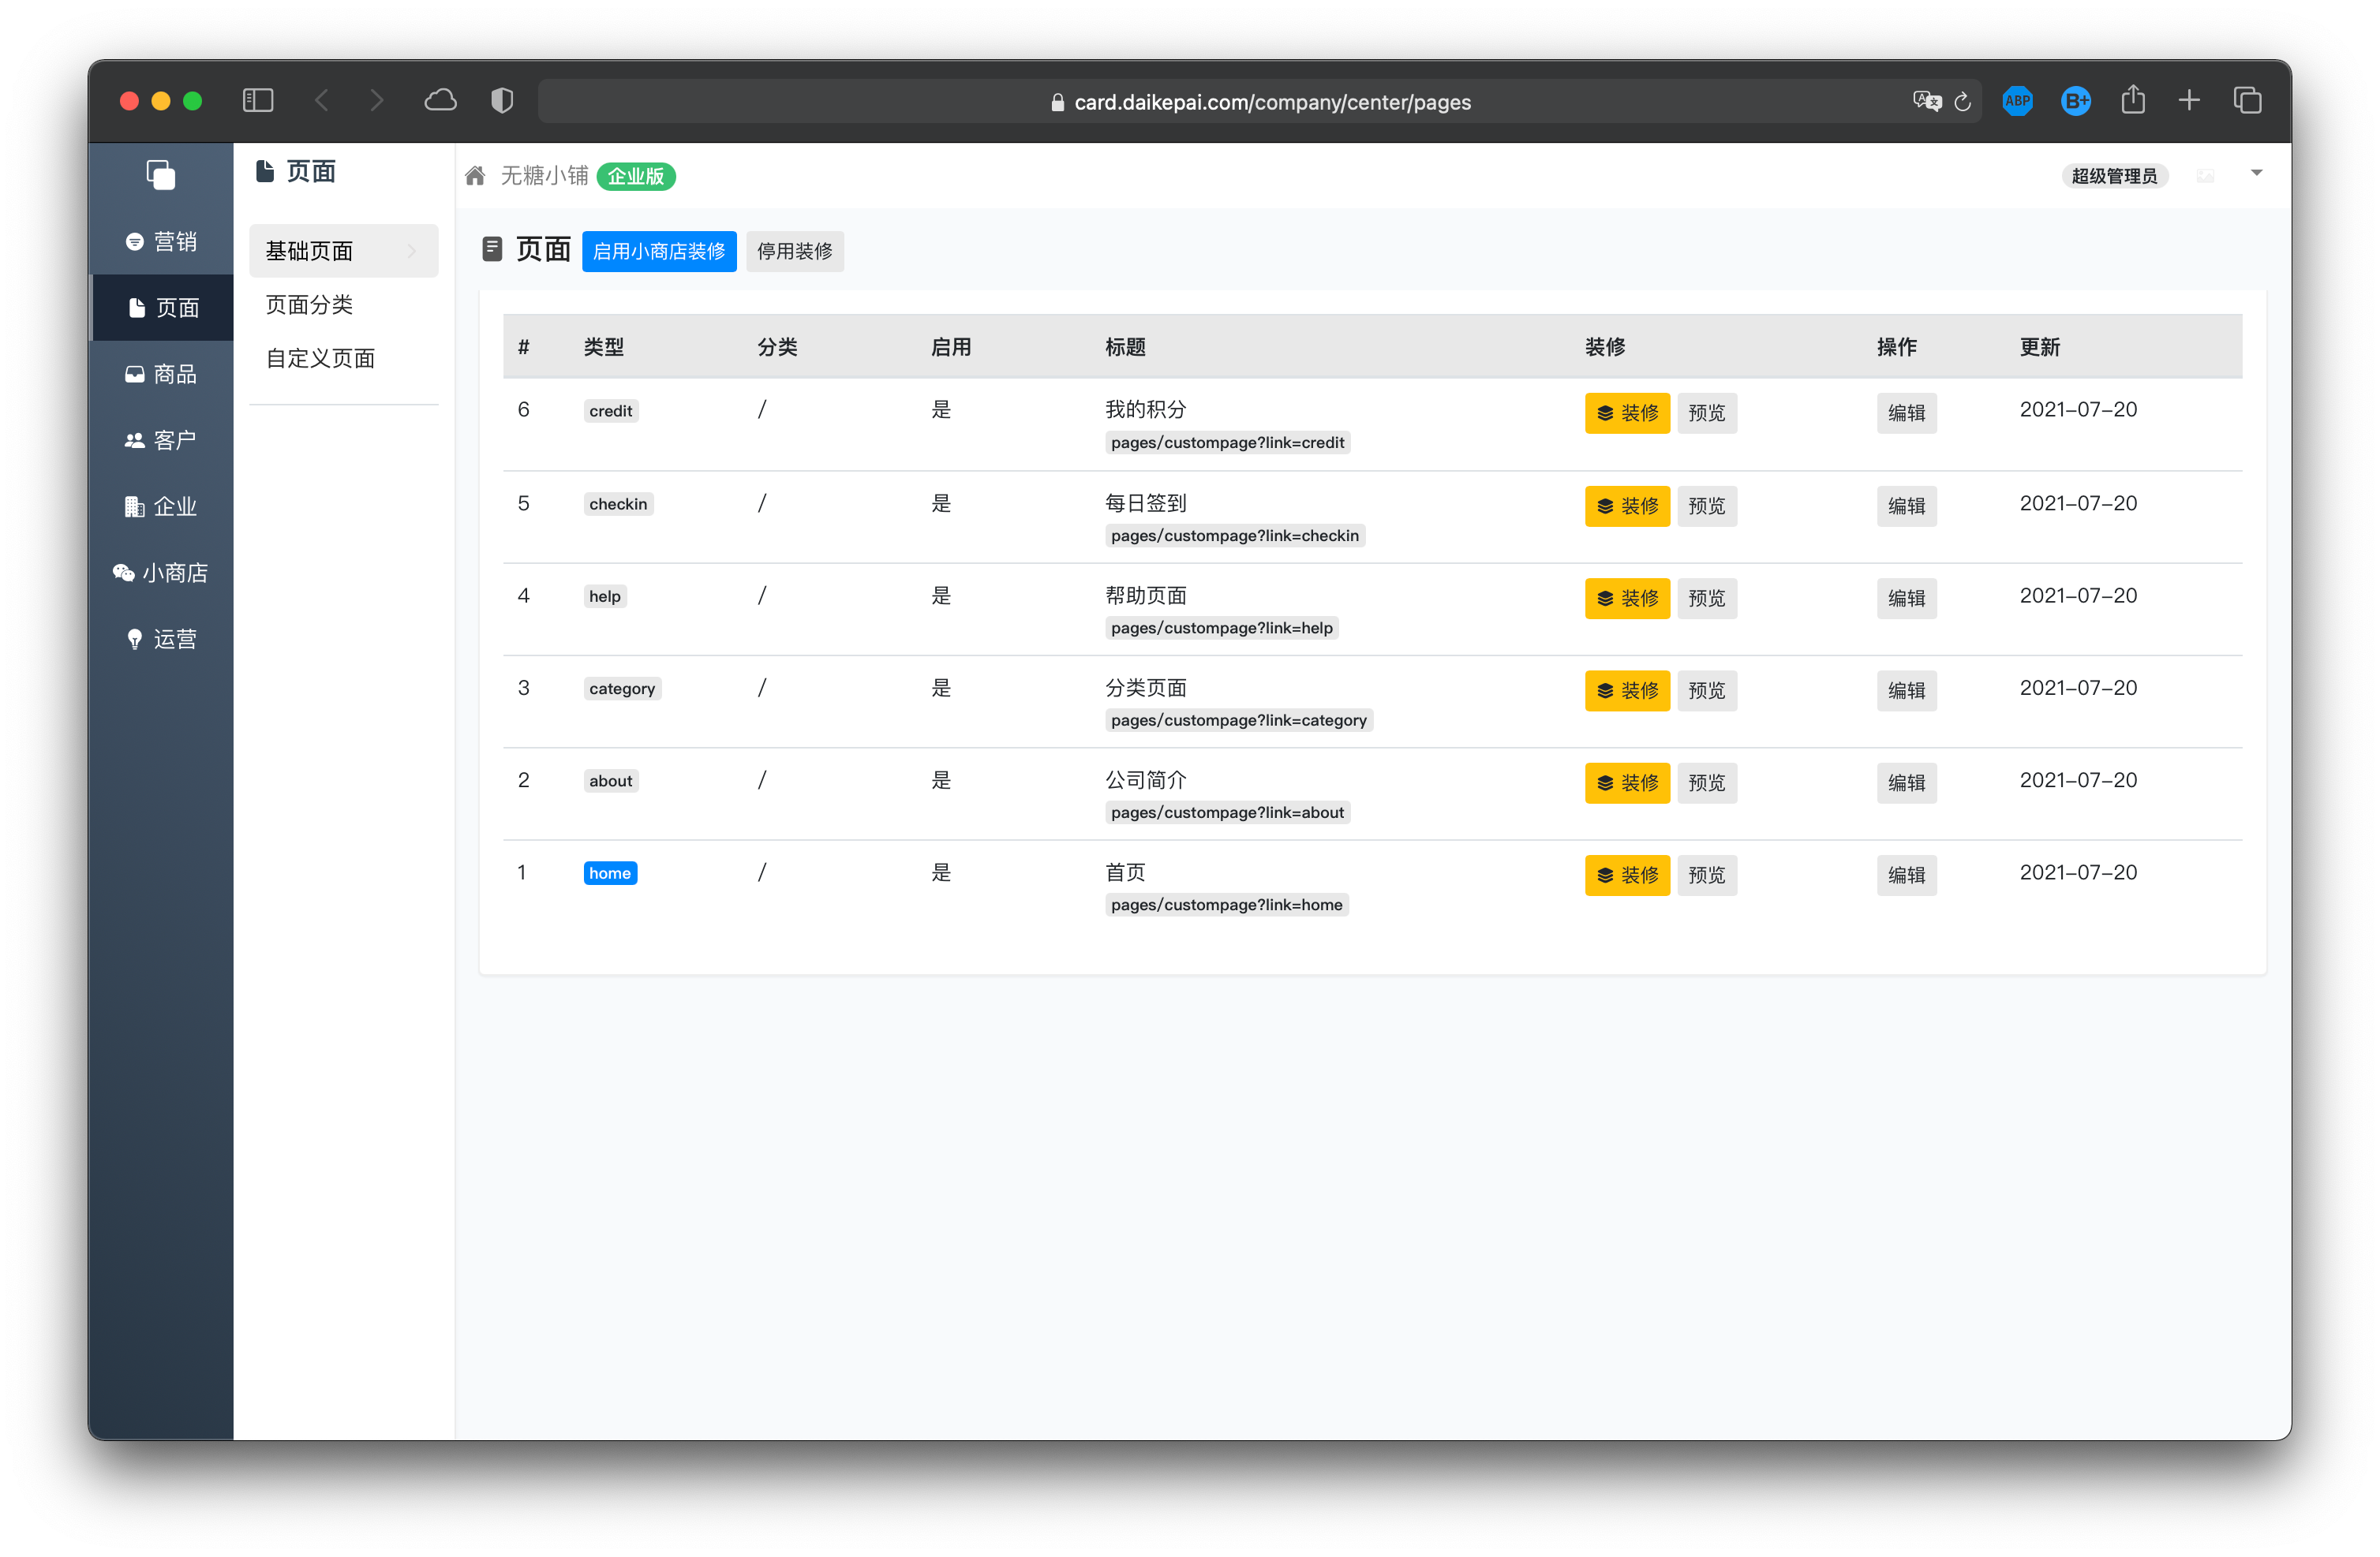Click 装修 for the 首页 row
This screenshot has width=2380, height=1557.
point(1626,875)
